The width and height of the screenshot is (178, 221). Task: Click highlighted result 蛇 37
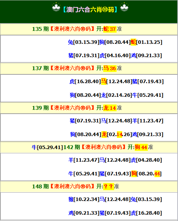(110, 29)
